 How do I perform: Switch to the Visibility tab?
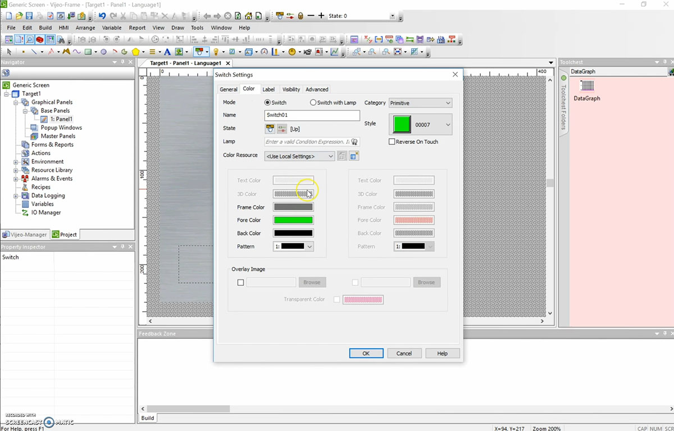291,89
